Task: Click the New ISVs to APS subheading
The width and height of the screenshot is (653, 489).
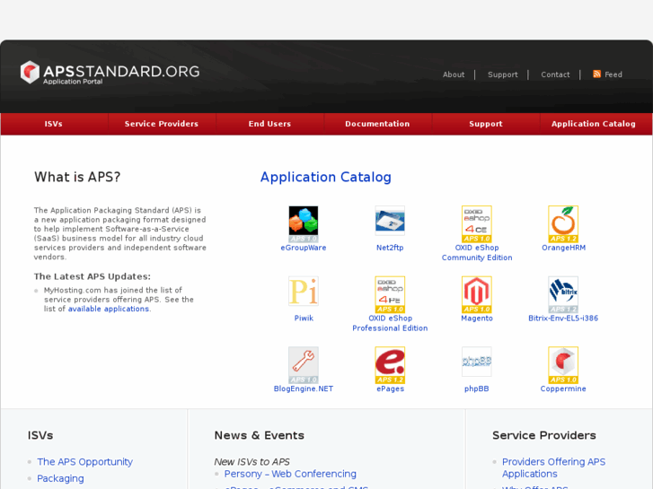Action: 251,462
